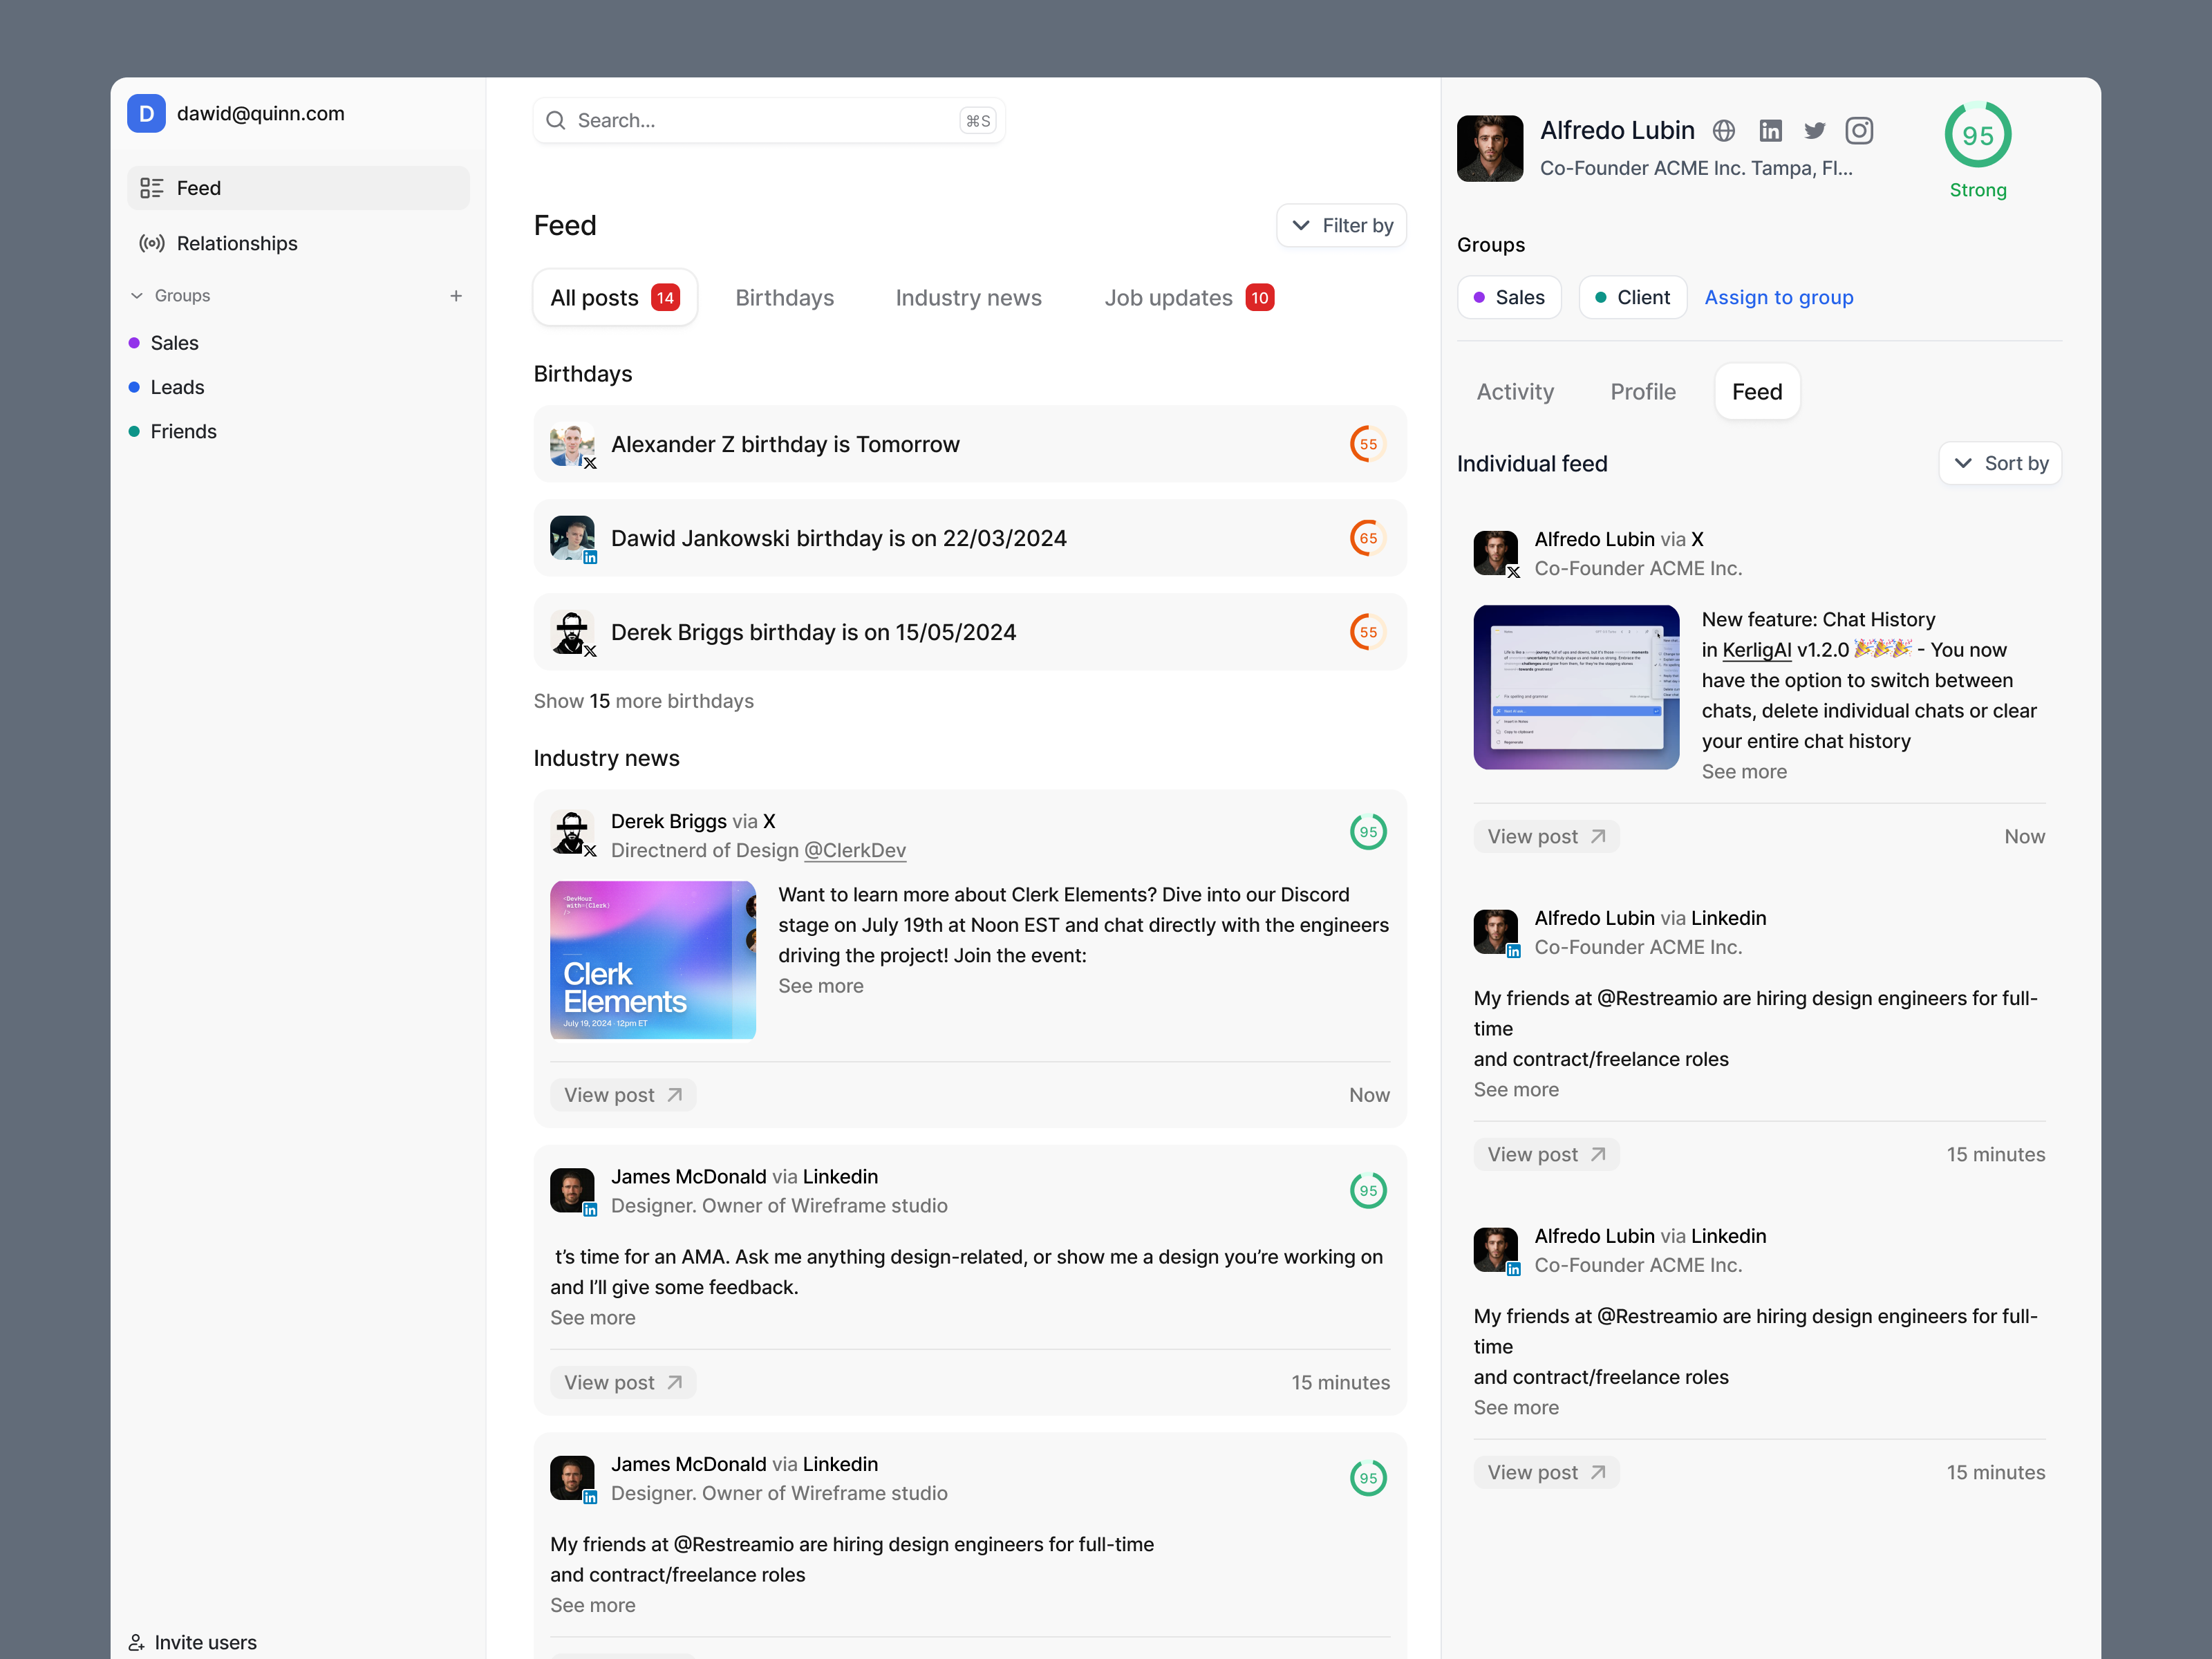Toggle the Sales group chip
The width and height of the screenshot is (2212, 1659).
1509,297
